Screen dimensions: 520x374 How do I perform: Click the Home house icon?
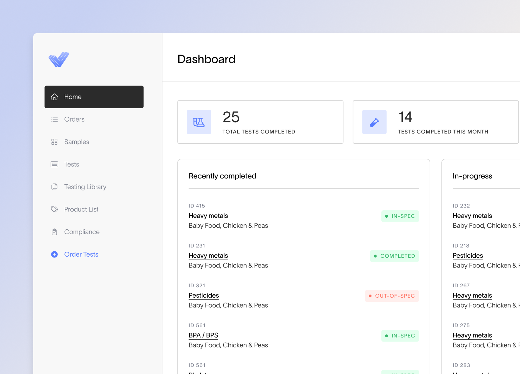click(x=54, y=97)
